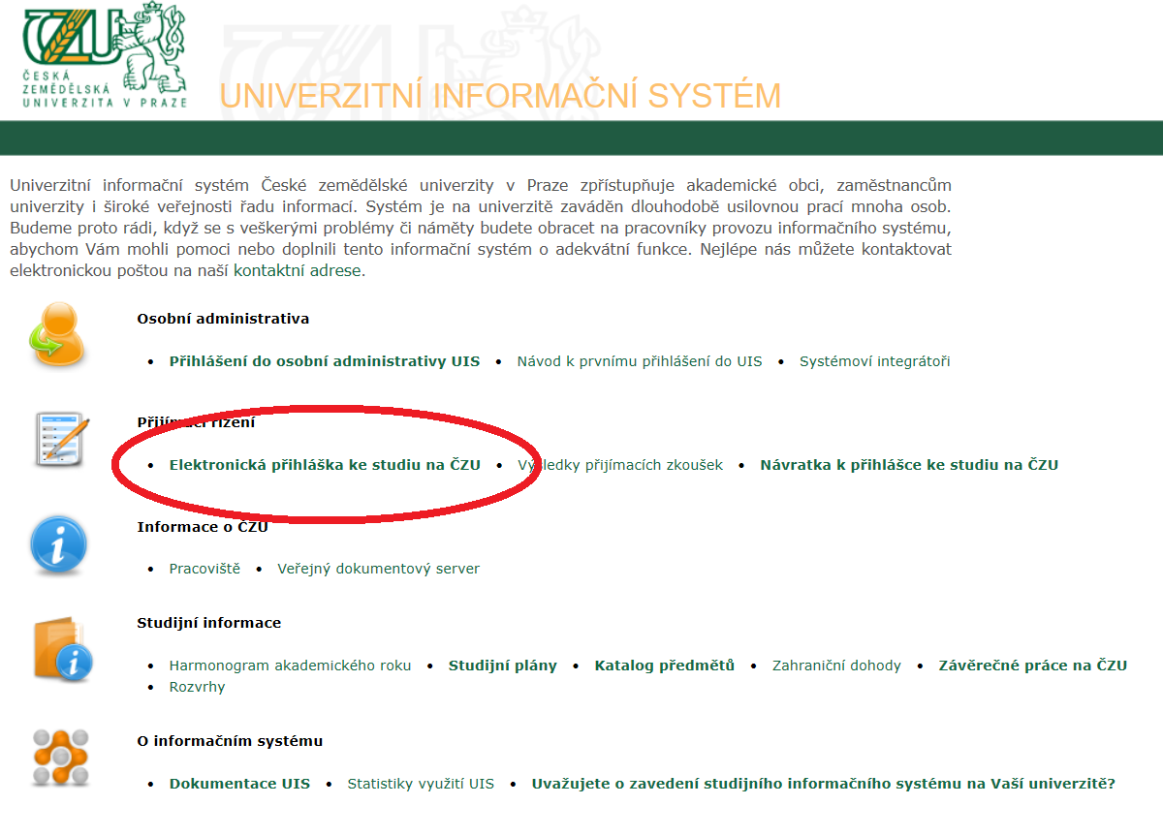Image resolution: width=1163 pixels, height=836 pixels.
Task: Open the Katalog předmětů link
Action: point(665,666)
